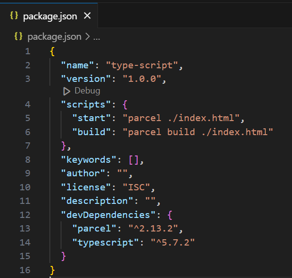Click the "build" script key
This screenshot has width=292, height=278.
click(92, 132)
